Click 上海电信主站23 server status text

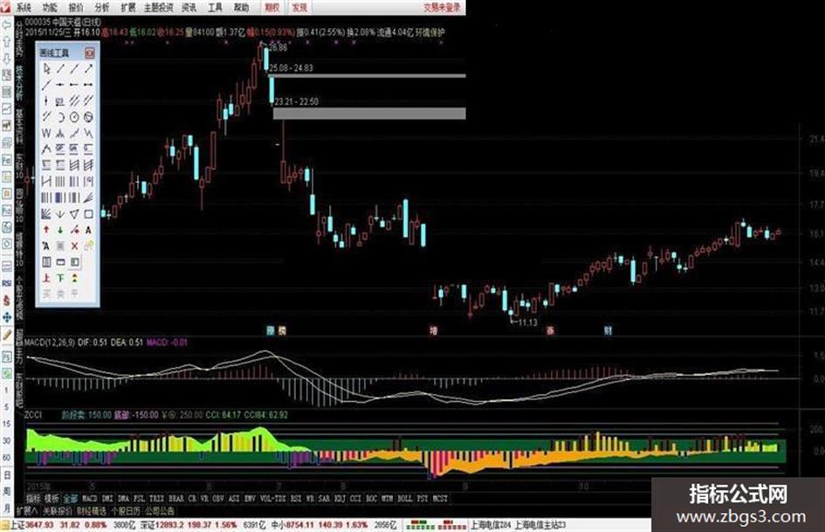coord(540,525)
